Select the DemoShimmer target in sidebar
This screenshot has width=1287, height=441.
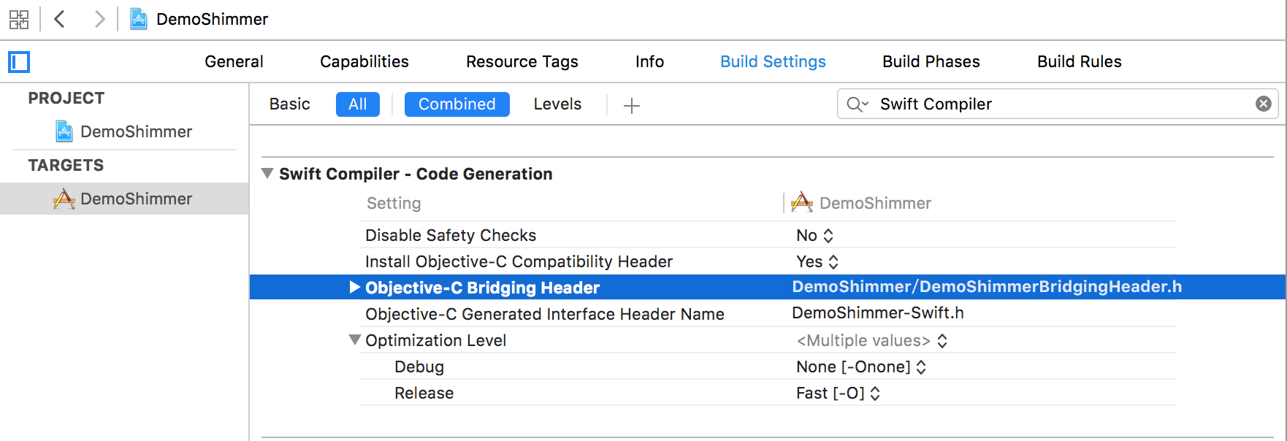click(x=124, y=199)
